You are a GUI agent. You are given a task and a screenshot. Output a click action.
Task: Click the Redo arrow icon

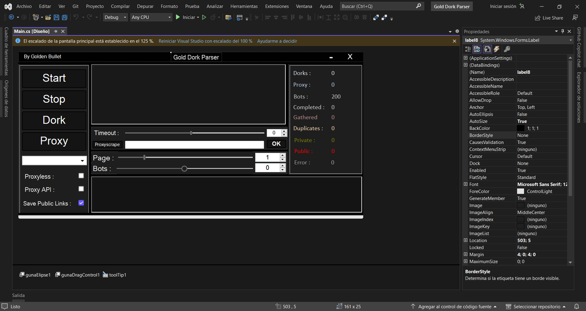coord(89,17)
